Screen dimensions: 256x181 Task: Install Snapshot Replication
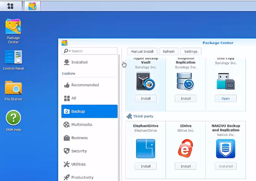186,98
